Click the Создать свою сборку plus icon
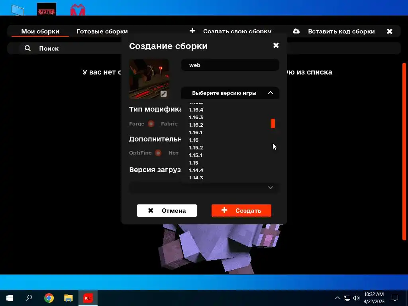 point(192,31)
